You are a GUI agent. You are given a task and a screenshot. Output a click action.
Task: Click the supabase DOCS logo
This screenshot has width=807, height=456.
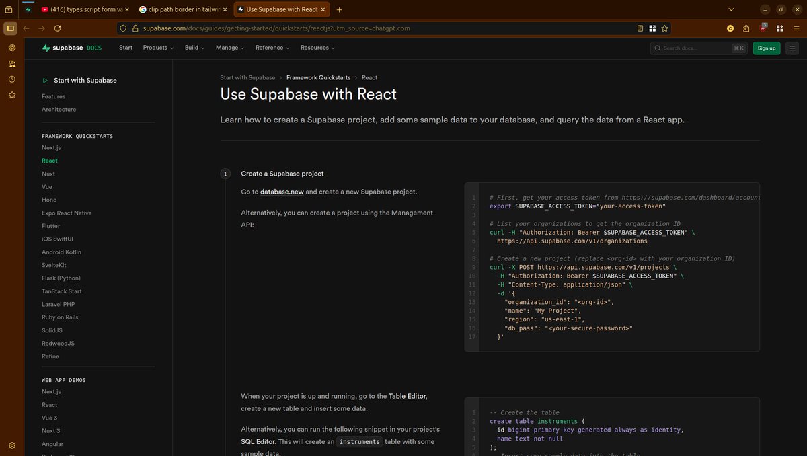pos(72,48)
